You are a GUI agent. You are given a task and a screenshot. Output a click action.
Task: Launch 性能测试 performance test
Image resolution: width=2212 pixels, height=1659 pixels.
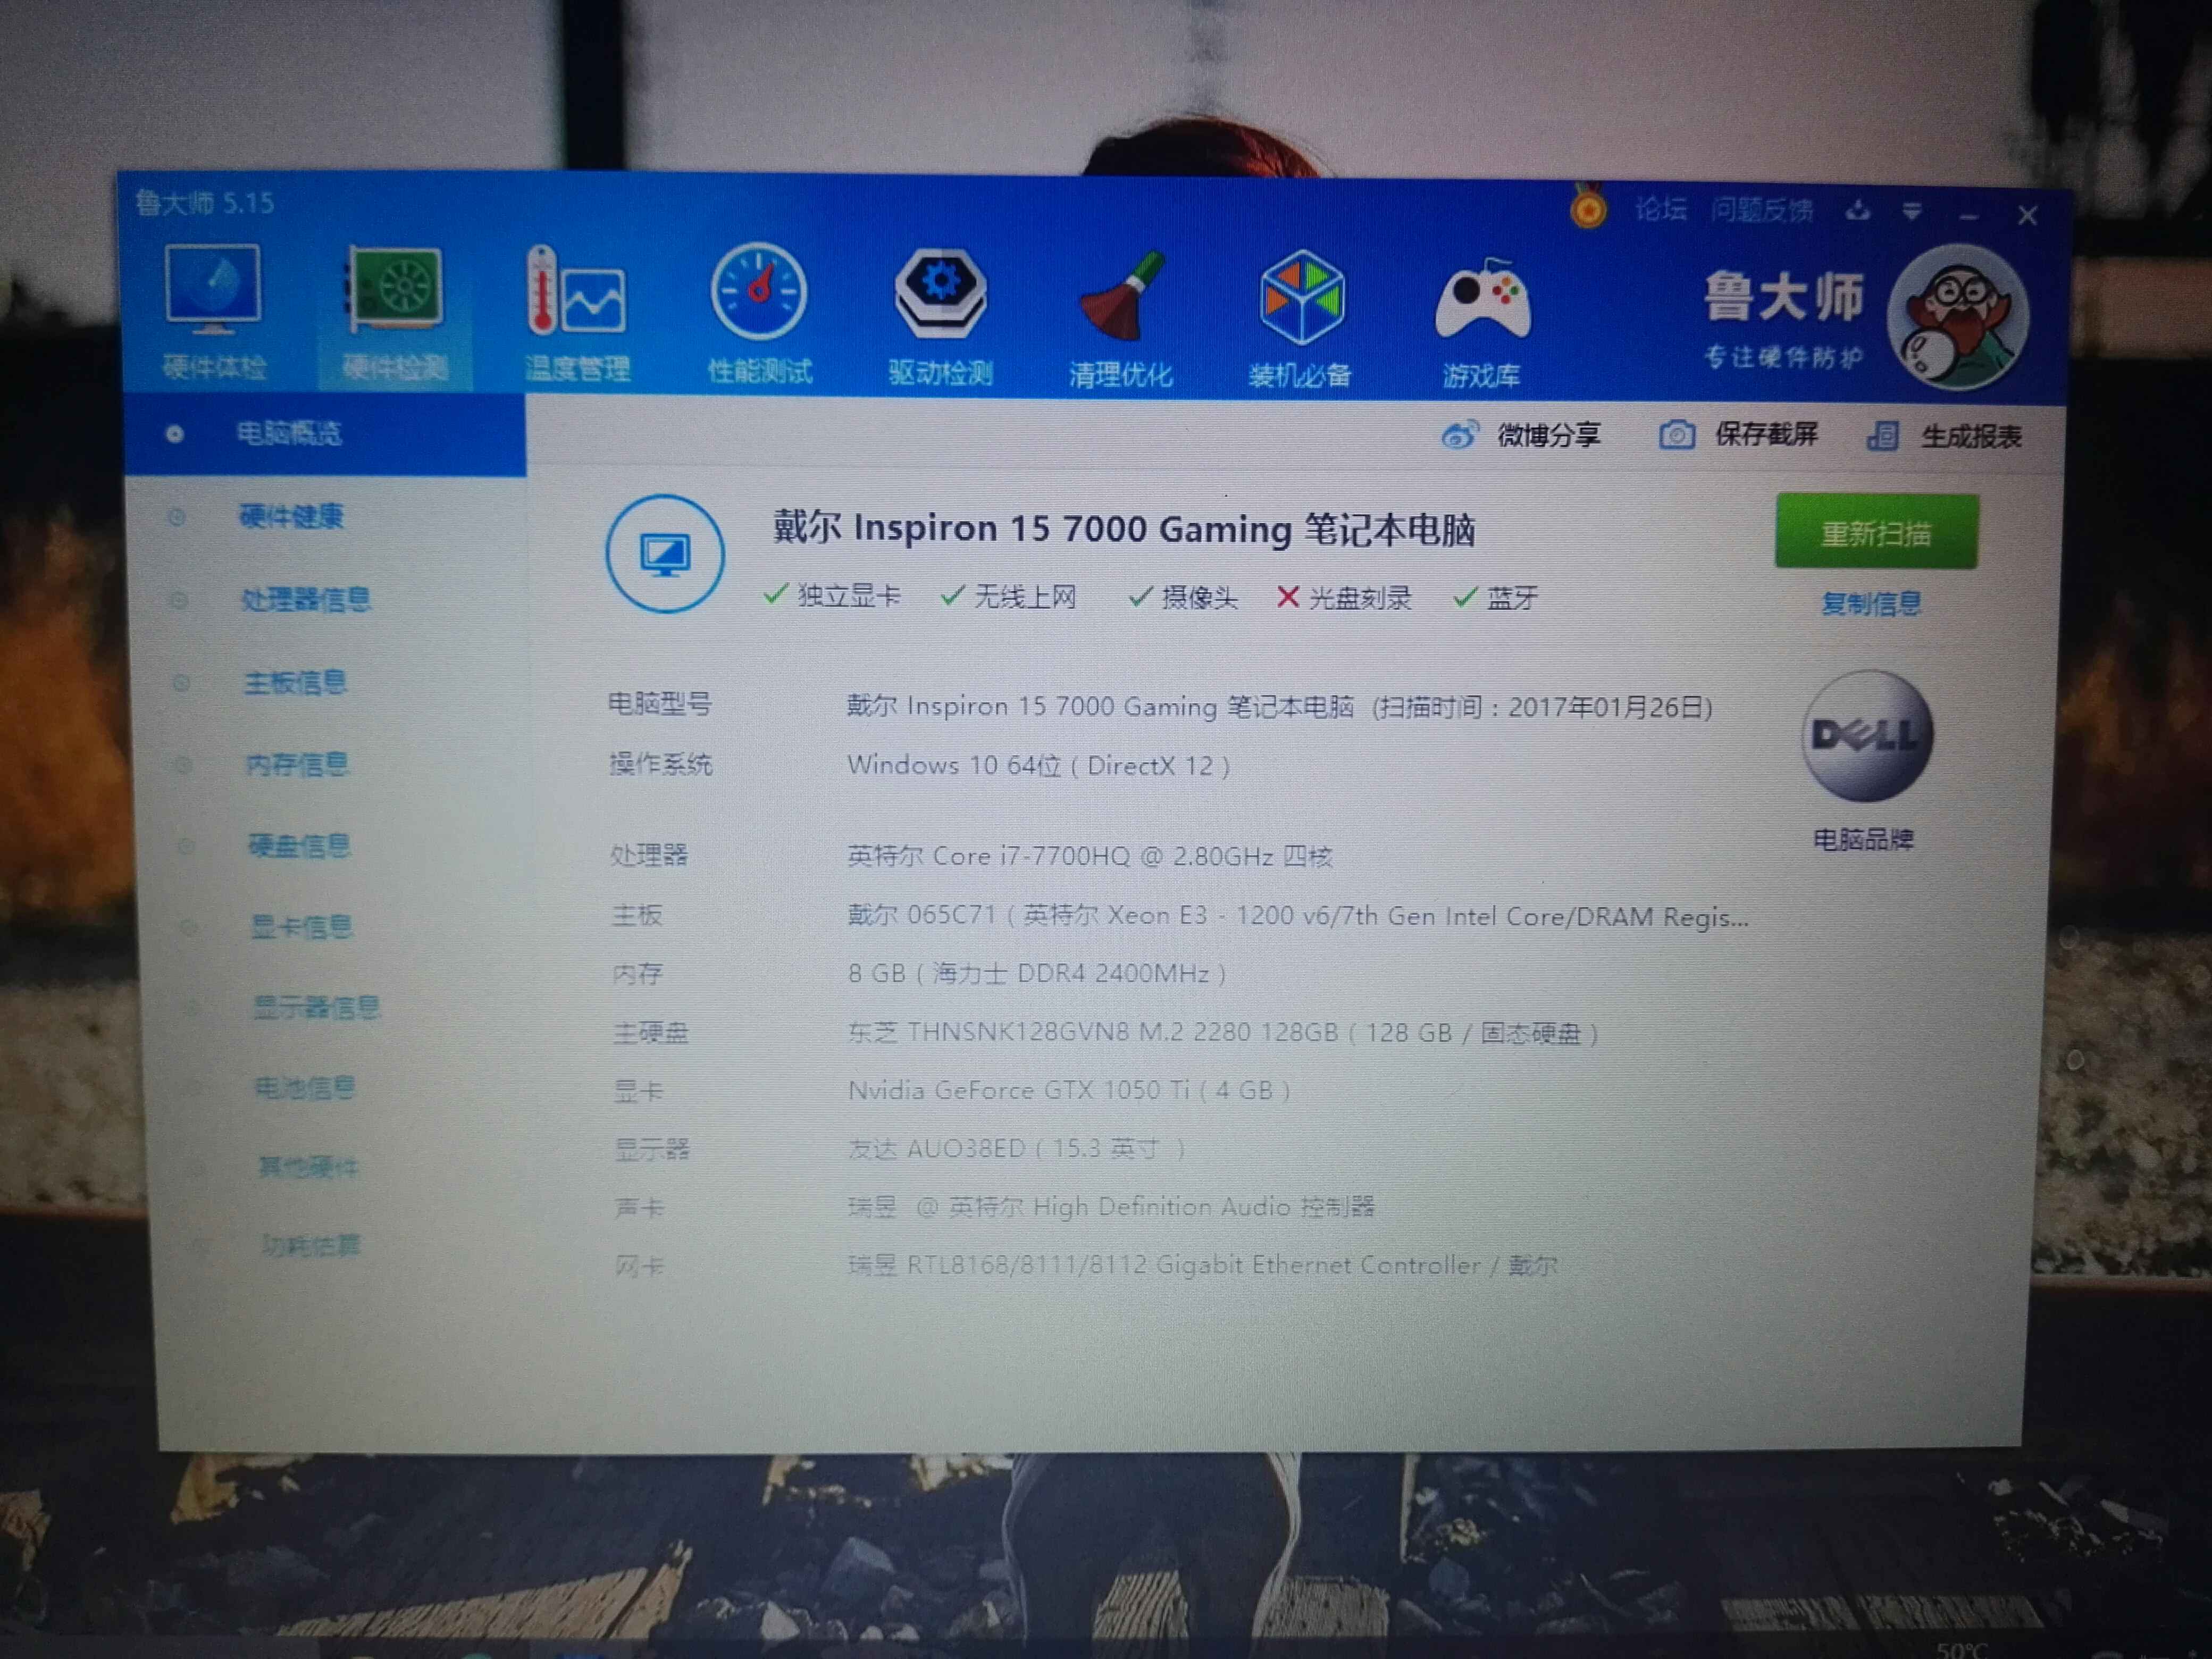point(759,314)
